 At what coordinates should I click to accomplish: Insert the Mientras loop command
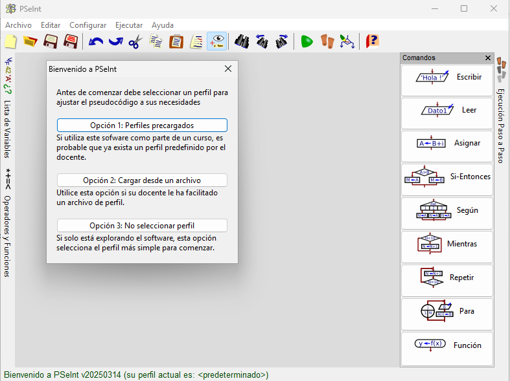(447, 247)
